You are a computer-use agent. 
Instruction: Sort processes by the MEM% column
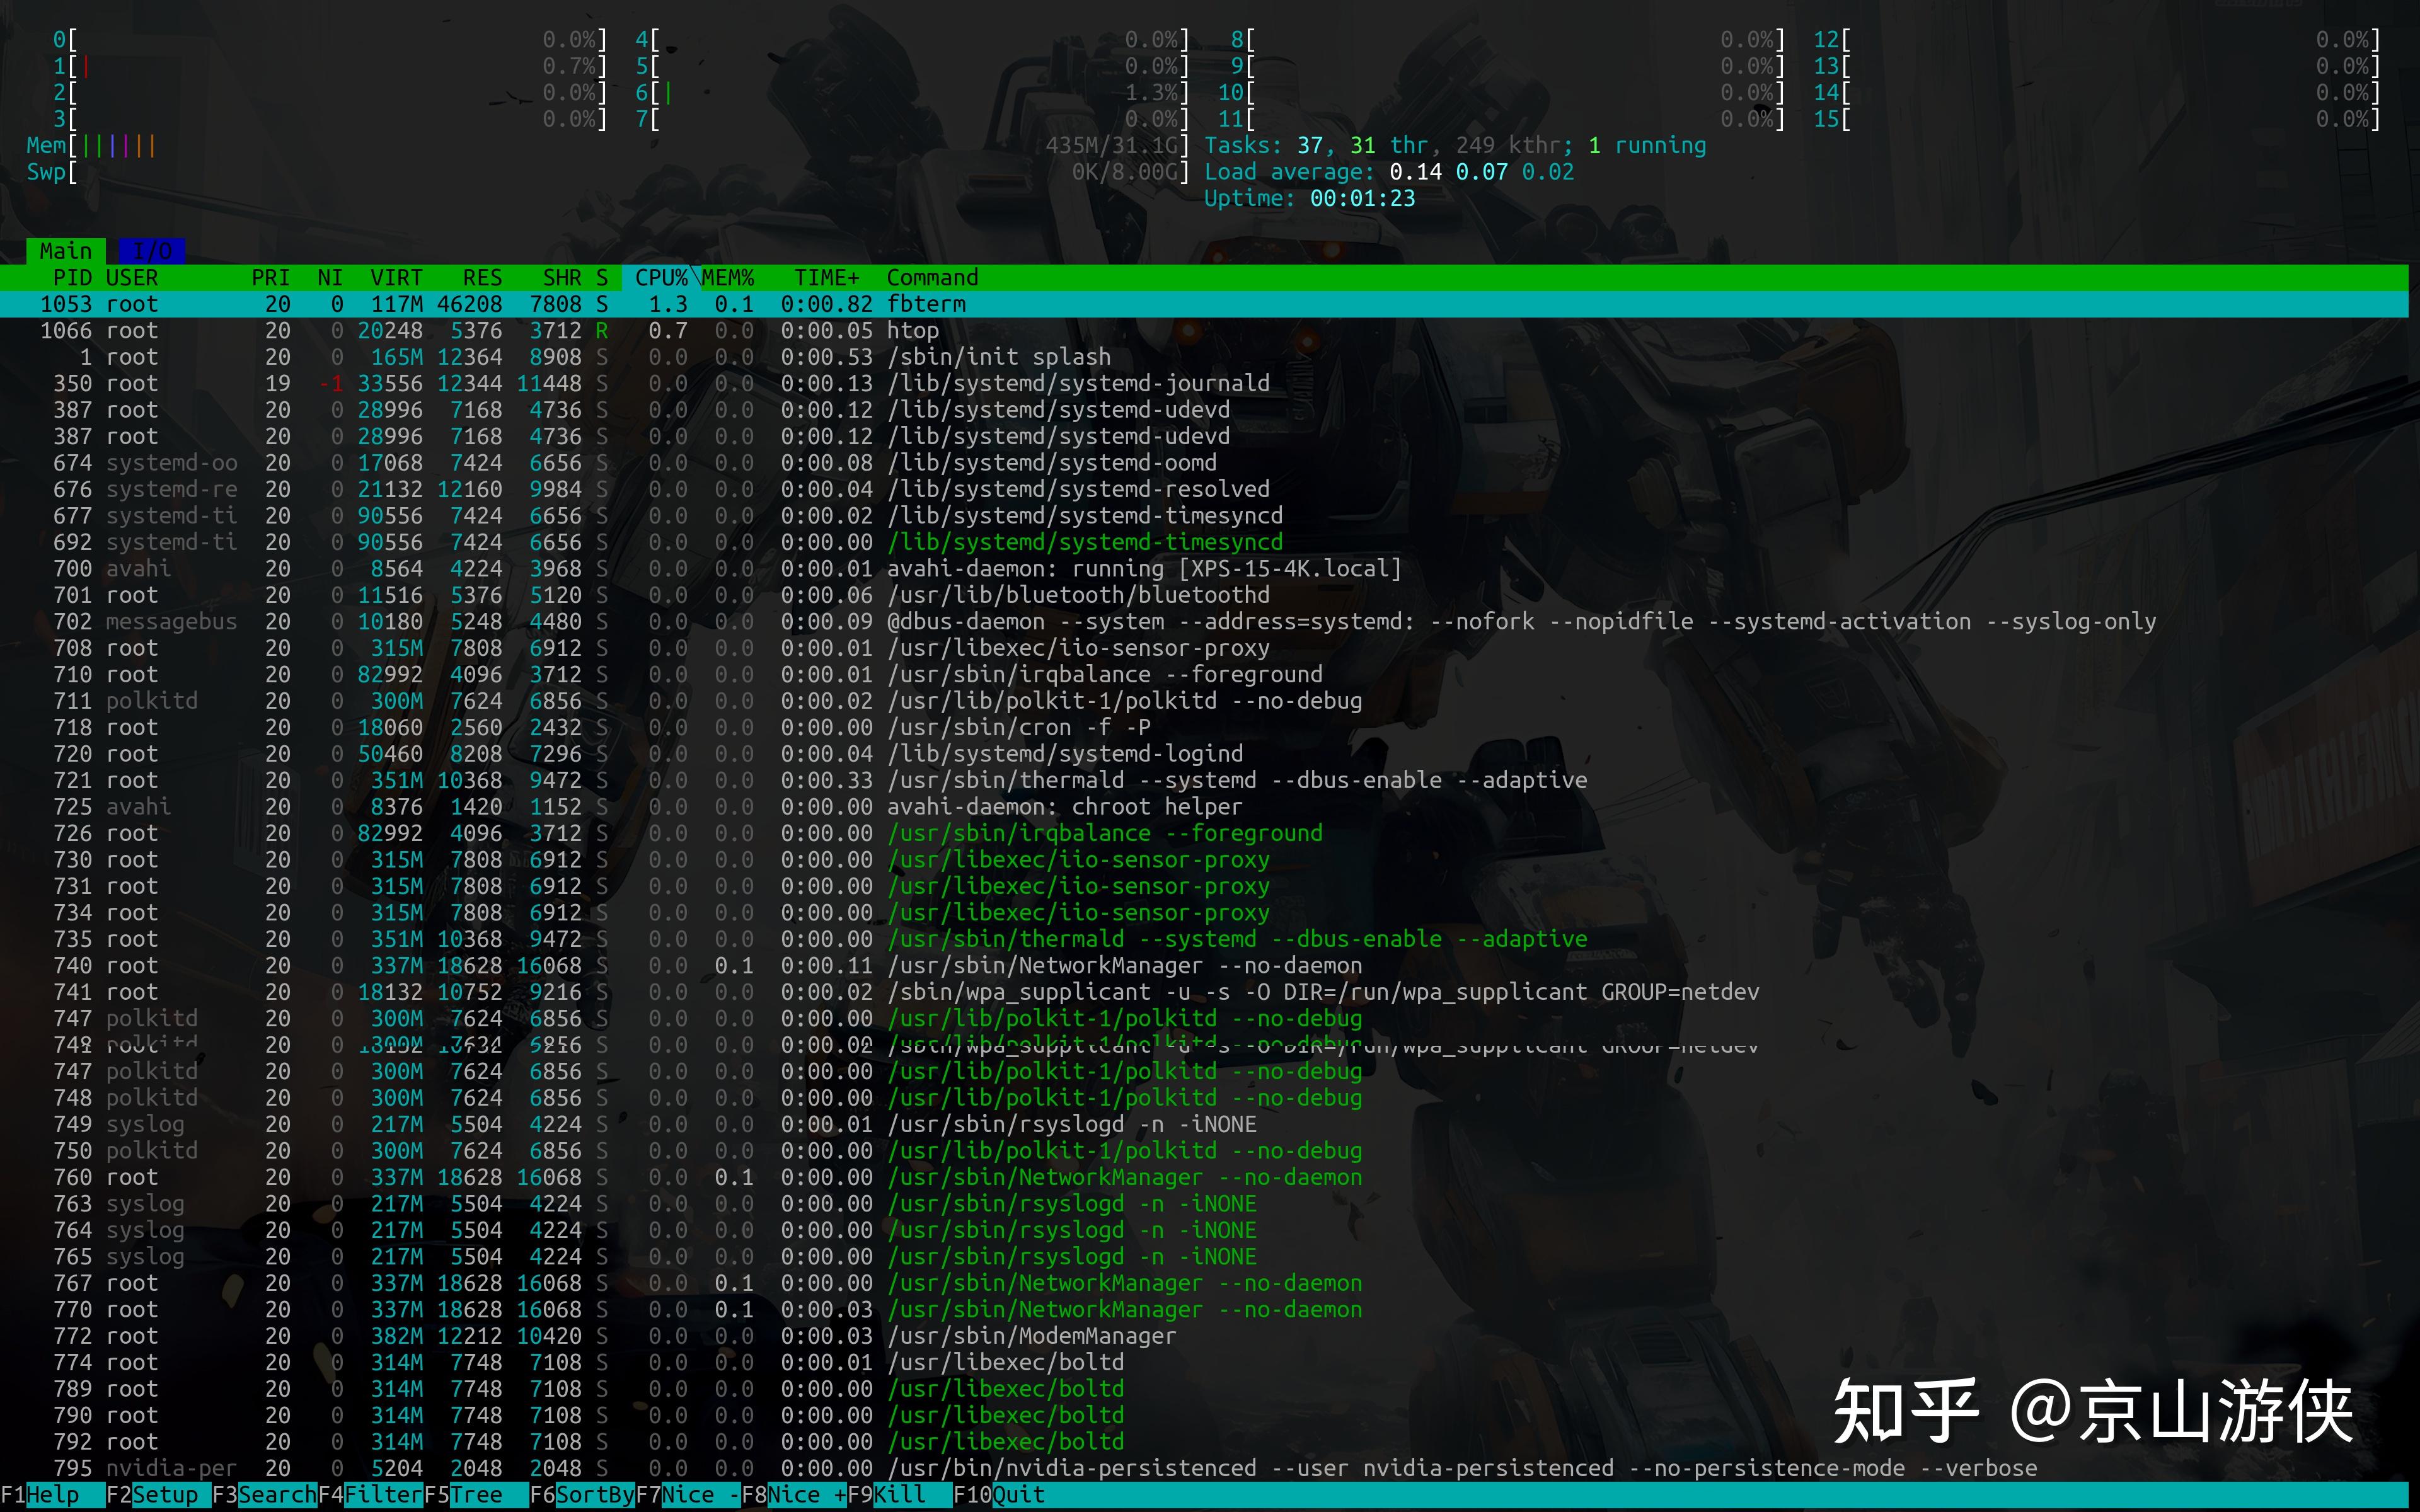coord(728,277)
